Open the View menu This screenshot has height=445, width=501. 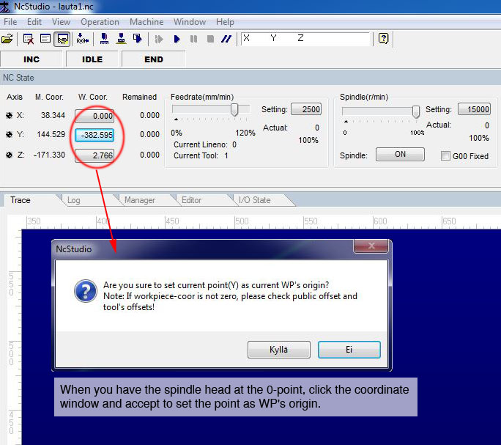(x=61, y=22)
